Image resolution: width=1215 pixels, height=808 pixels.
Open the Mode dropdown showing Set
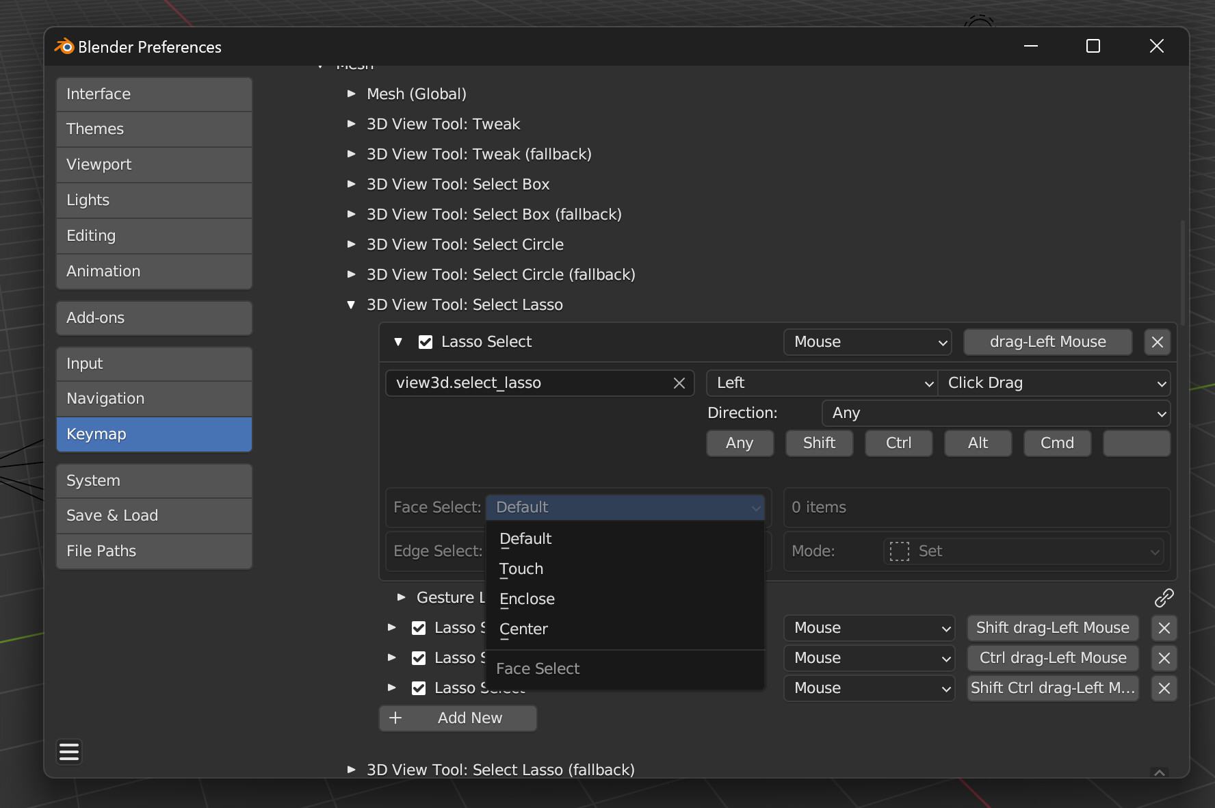pos(1023,551)
